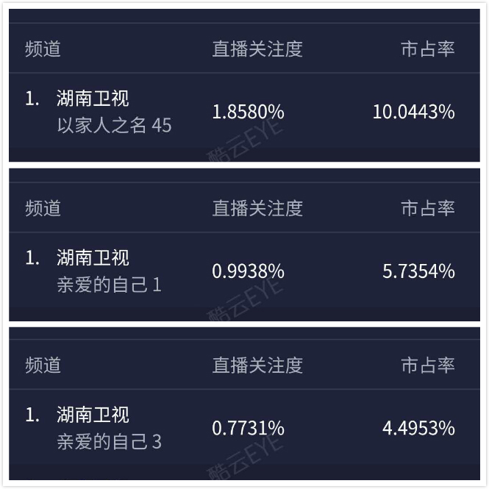Image resolution: width=489 pixels, height=489 pixels.
Task: Select 湖南卫视 channel airing 亲爱的自己 1
Action: [x=93, y=257]
